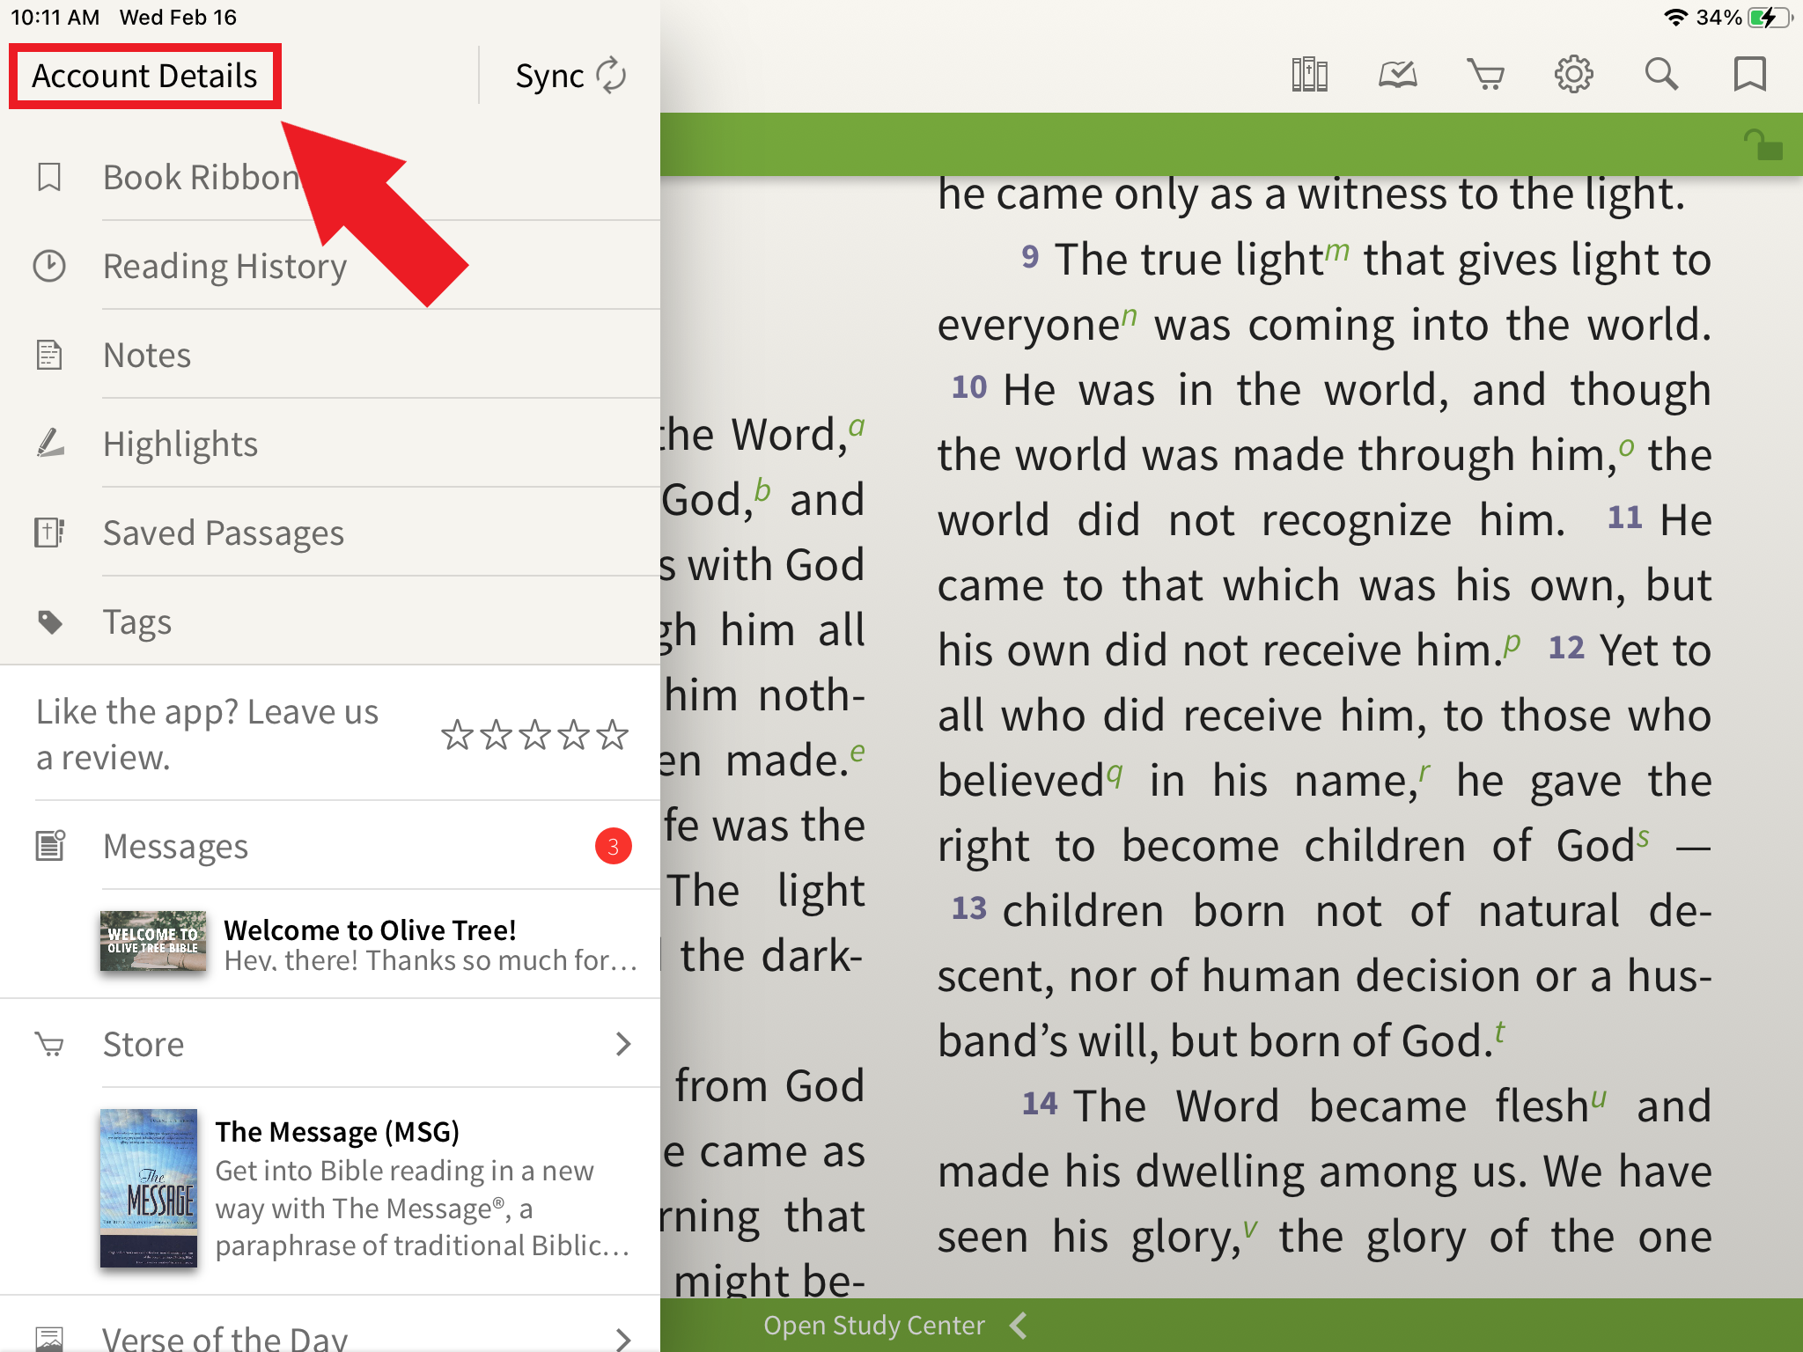1803x1352 pixels.
Task: Tap footnote o after 'through him,'
Action: 1626,447
